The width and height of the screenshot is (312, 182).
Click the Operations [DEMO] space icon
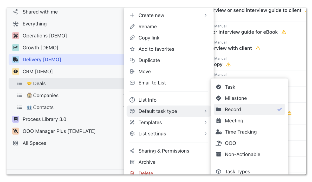pyautogui.click(x=16, y=36)
